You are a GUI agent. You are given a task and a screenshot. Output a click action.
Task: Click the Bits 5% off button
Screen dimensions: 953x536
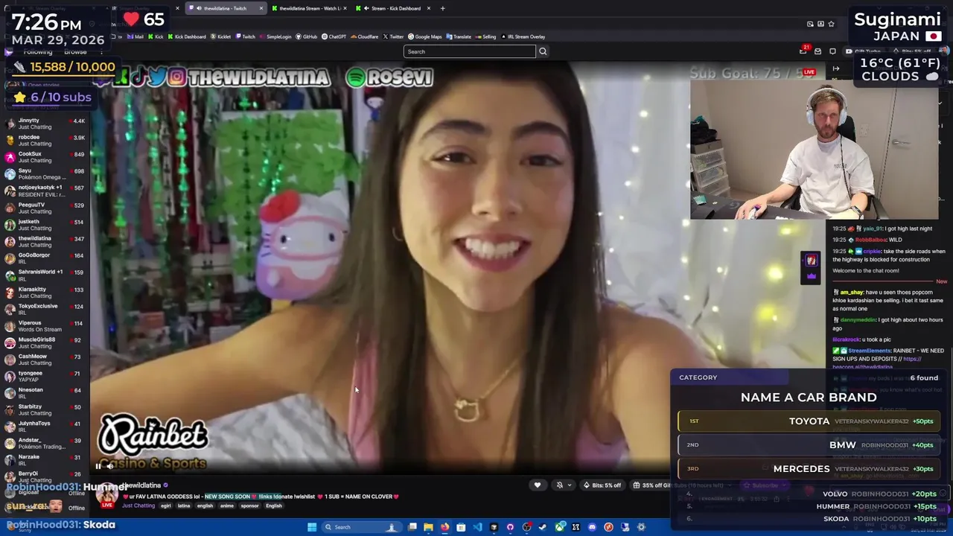[602, 485]
